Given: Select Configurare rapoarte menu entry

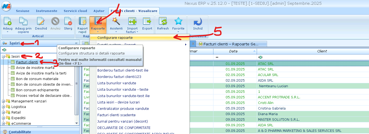Looking at the screenshot, I should coord(115,38).
